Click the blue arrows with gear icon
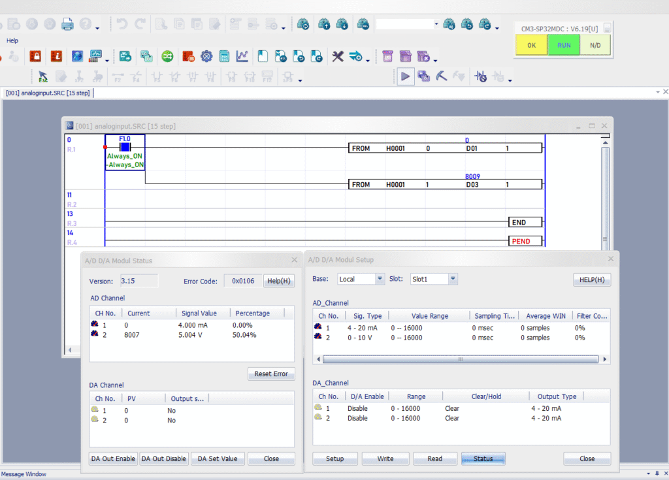The height and width of the screenshot is (480, 669). coord(355,56)
